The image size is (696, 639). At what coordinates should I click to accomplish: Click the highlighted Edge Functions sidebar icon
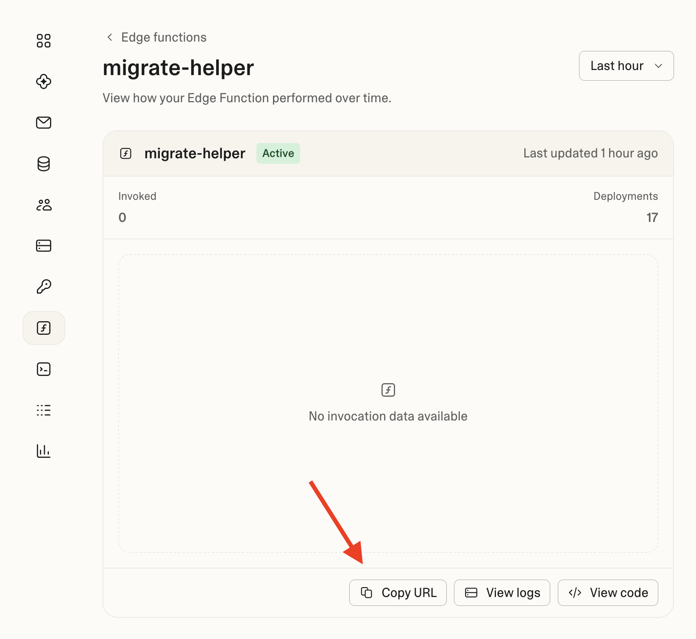44,328
